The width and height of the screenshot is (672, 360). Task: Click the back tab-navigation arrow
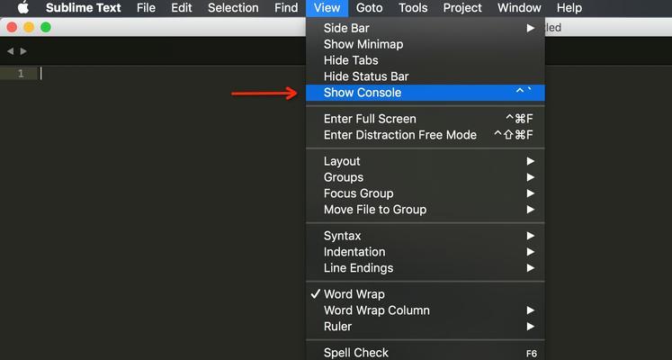coord(10,51)
